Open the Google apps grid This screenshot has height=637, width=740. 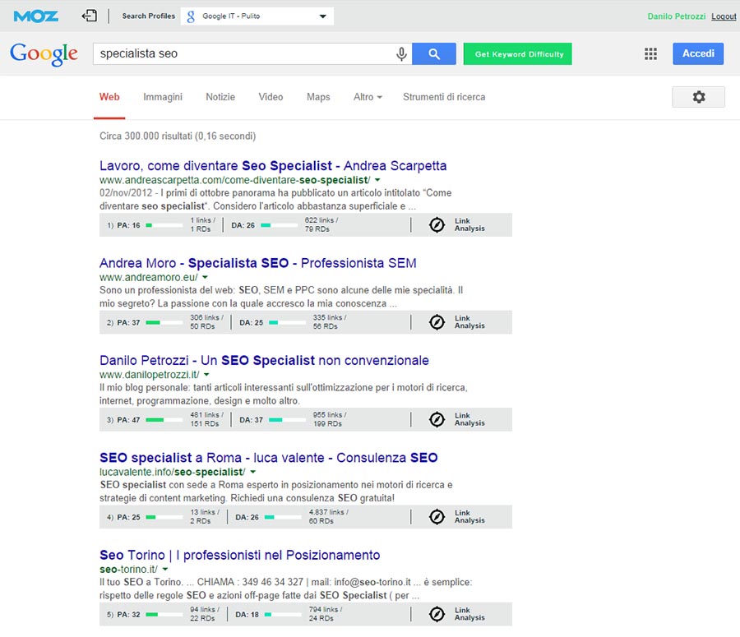click(650, 54)
